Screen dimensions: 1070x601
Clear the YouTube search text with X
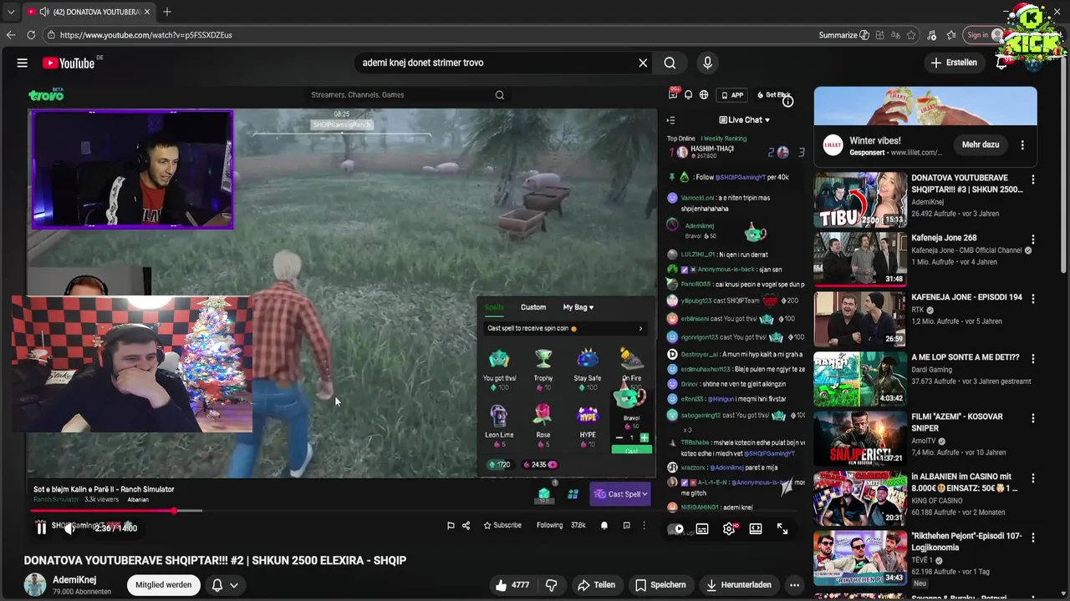[643, 63]
